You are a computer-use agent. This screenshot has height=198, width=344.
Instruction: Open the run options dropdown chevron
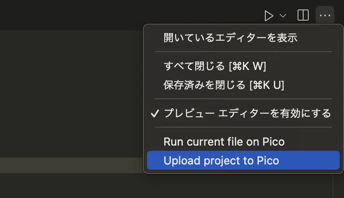tap(283, 16)
